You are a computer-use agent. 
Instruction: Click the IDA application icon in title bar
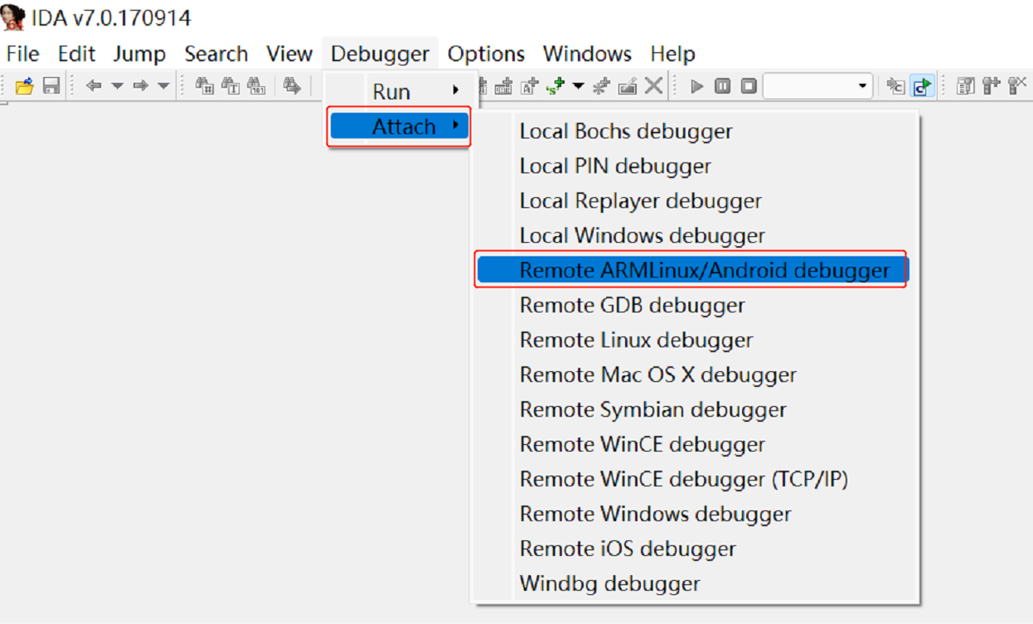(14, 17)
